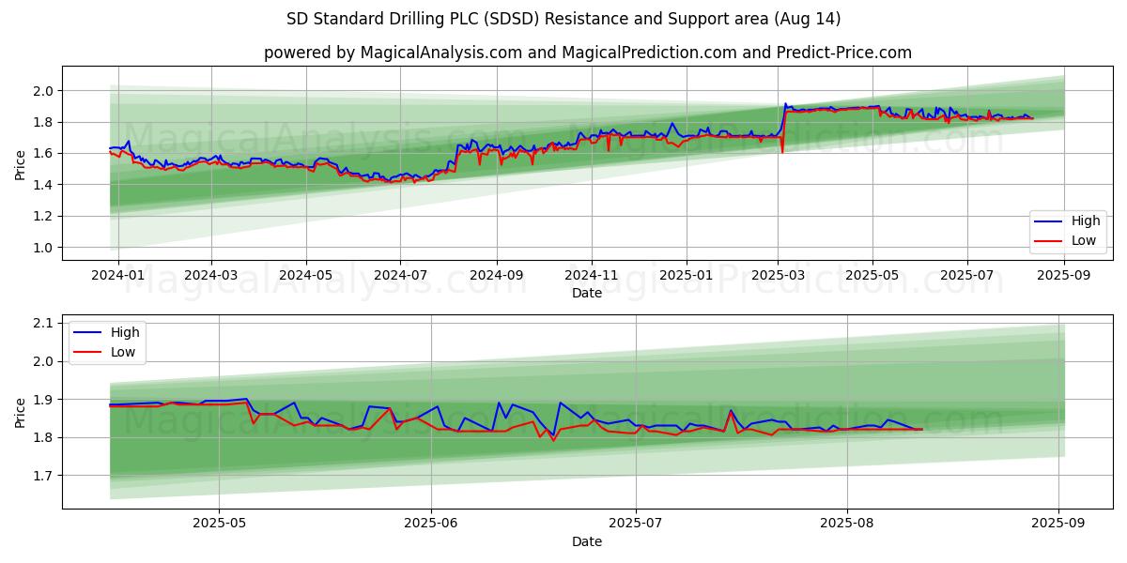Screen dimensions: 1127x563
Task: Click the '2024-11' x-axis label in the top chart
Action: pos(592,276)
